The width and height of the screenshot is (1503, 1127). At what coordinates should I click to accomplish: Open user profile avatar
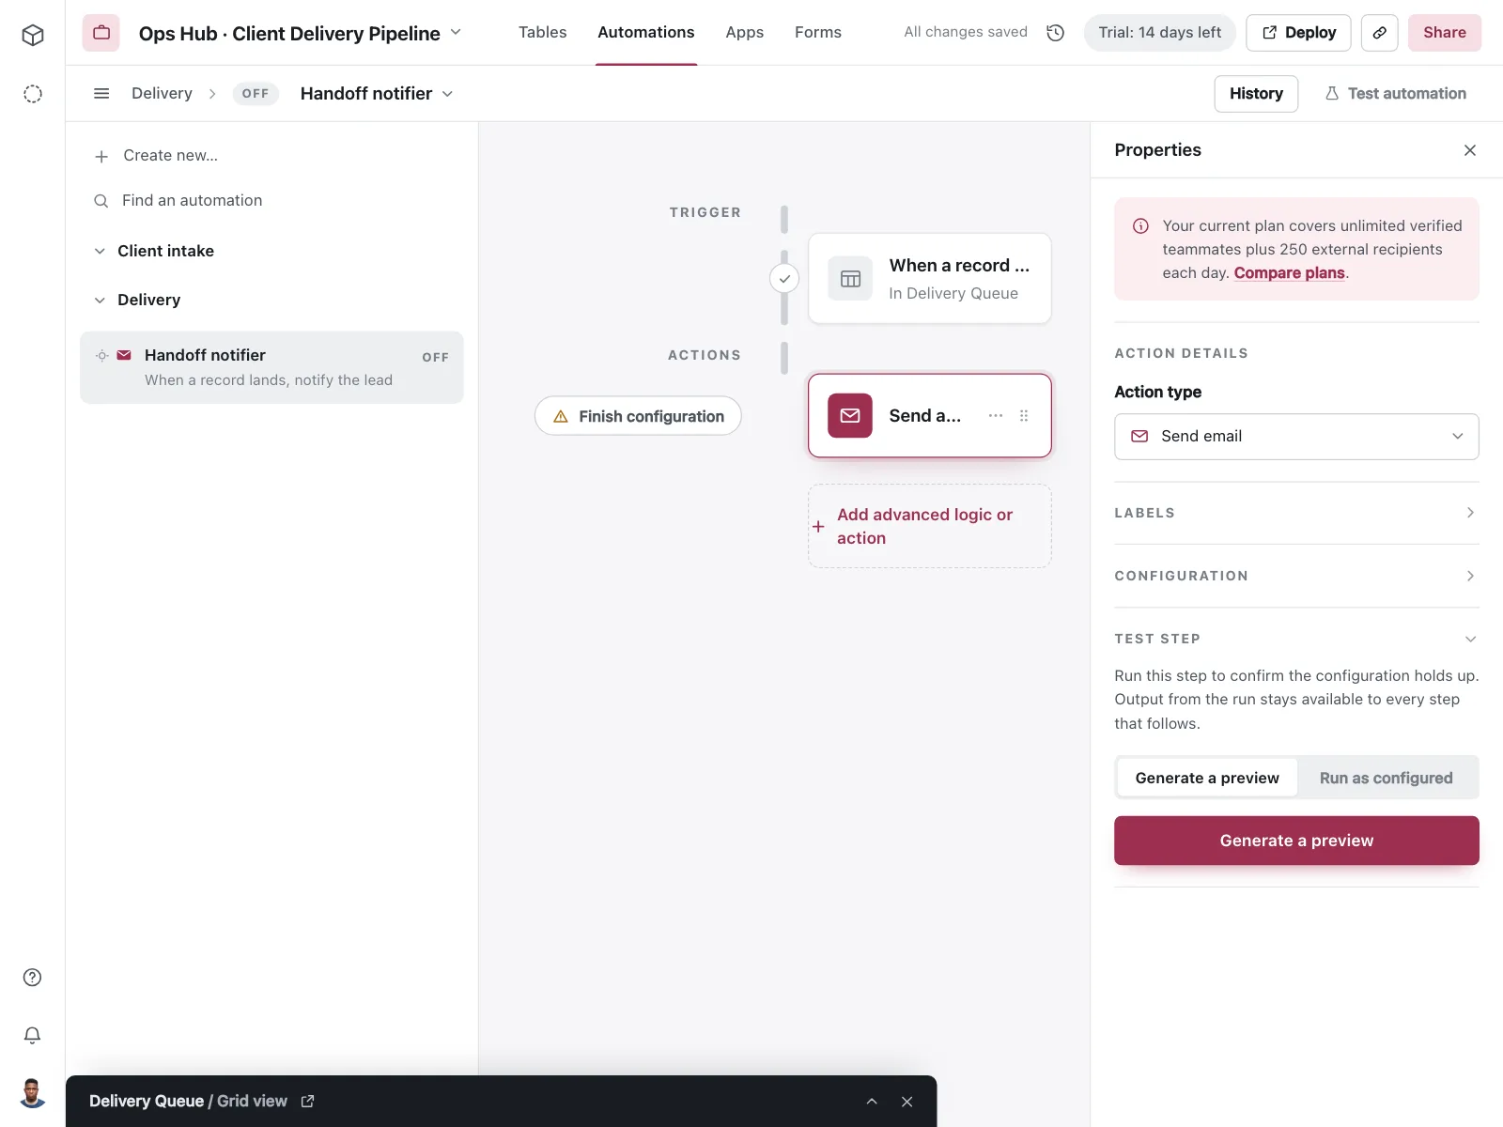coord(33,1093)
